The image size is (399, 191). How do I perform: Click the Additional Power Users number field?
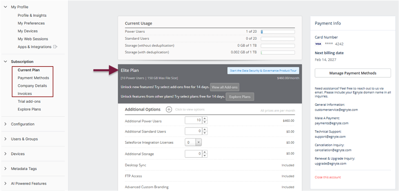(194, 120)
